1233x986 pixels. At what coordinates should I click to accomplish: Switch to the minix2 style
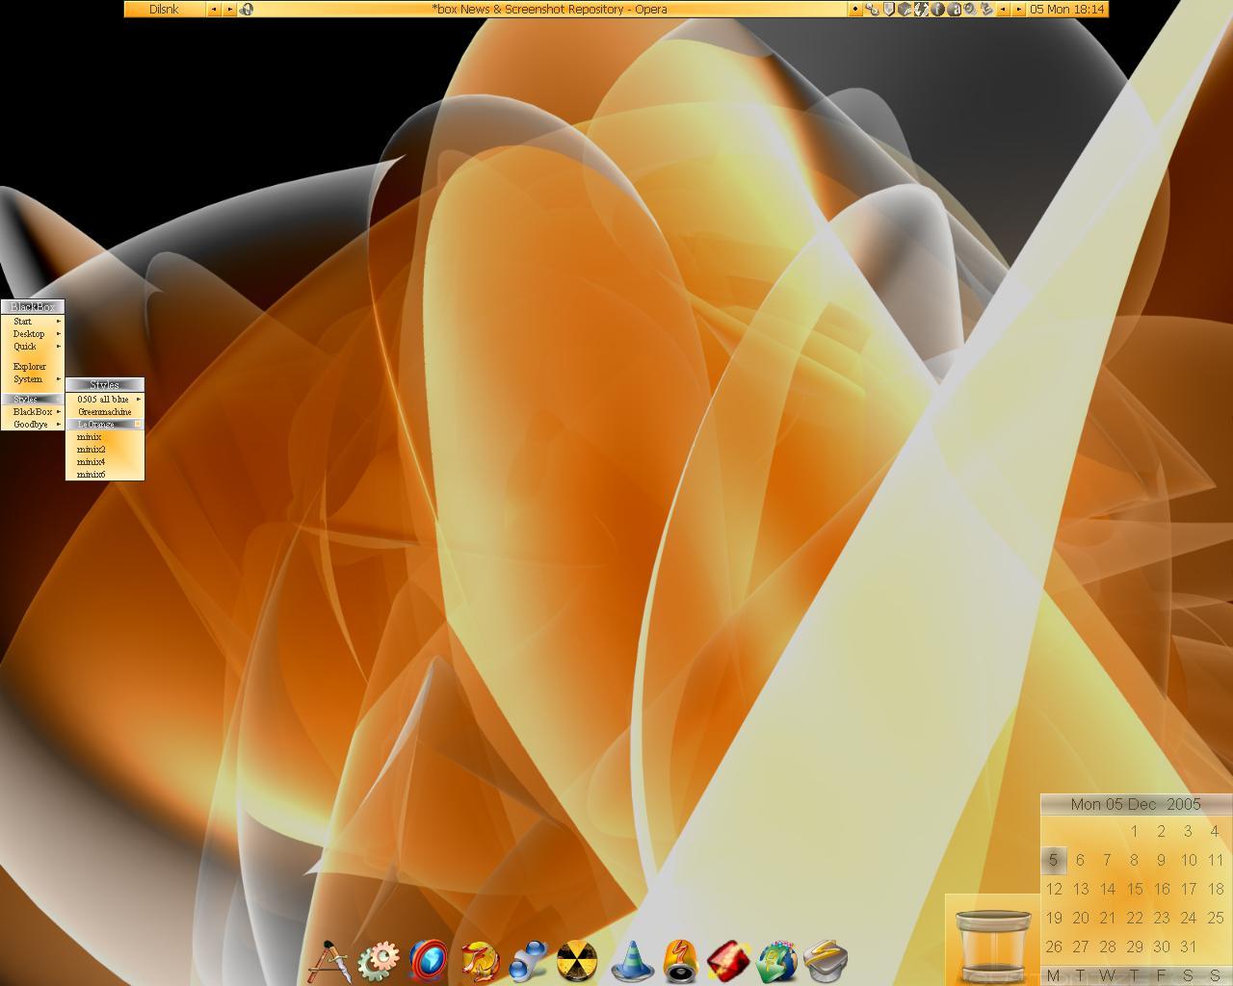(92, 450)
